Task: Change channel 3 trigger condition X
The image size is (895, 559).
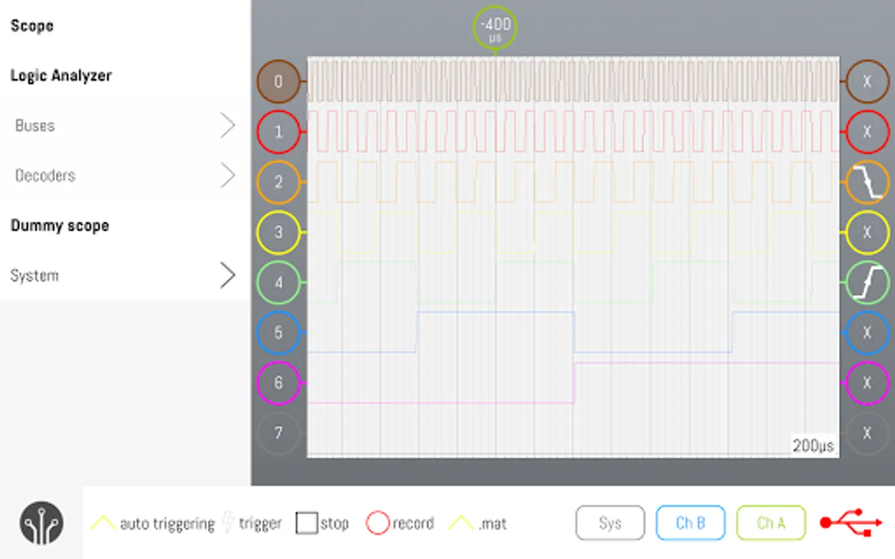Action: [x=867, y=232]
